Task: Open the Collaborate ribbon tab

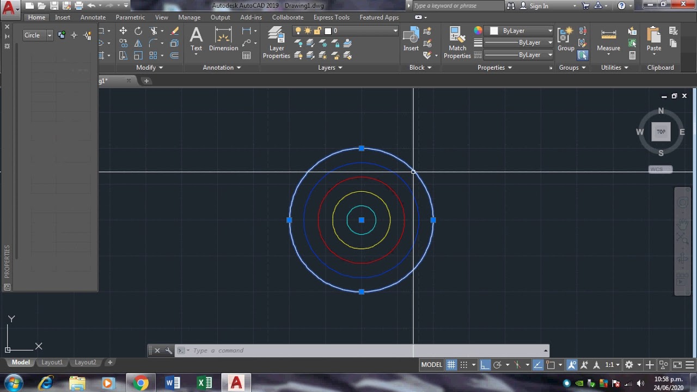Action: [288, 17]
